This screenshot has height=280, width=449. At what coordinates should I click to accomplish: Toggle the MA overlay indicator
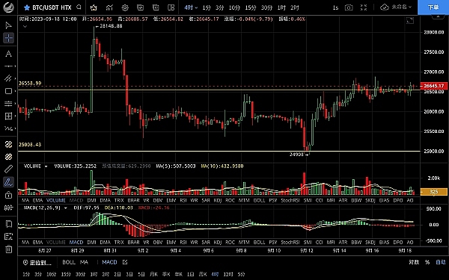pos(84,262)
